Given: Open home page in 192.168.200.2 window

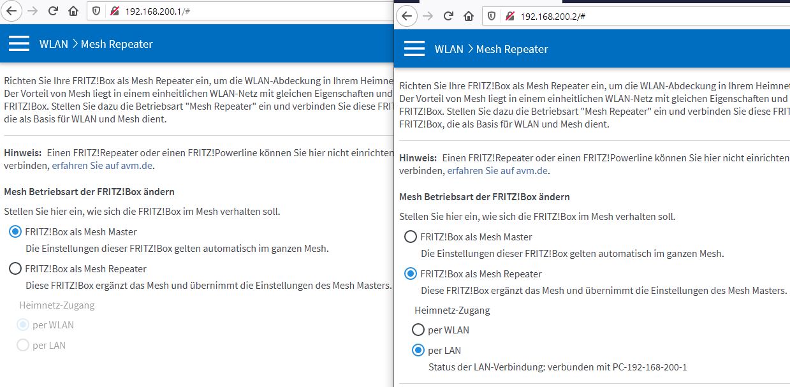Looking at the screenshot, I should 469,16.
